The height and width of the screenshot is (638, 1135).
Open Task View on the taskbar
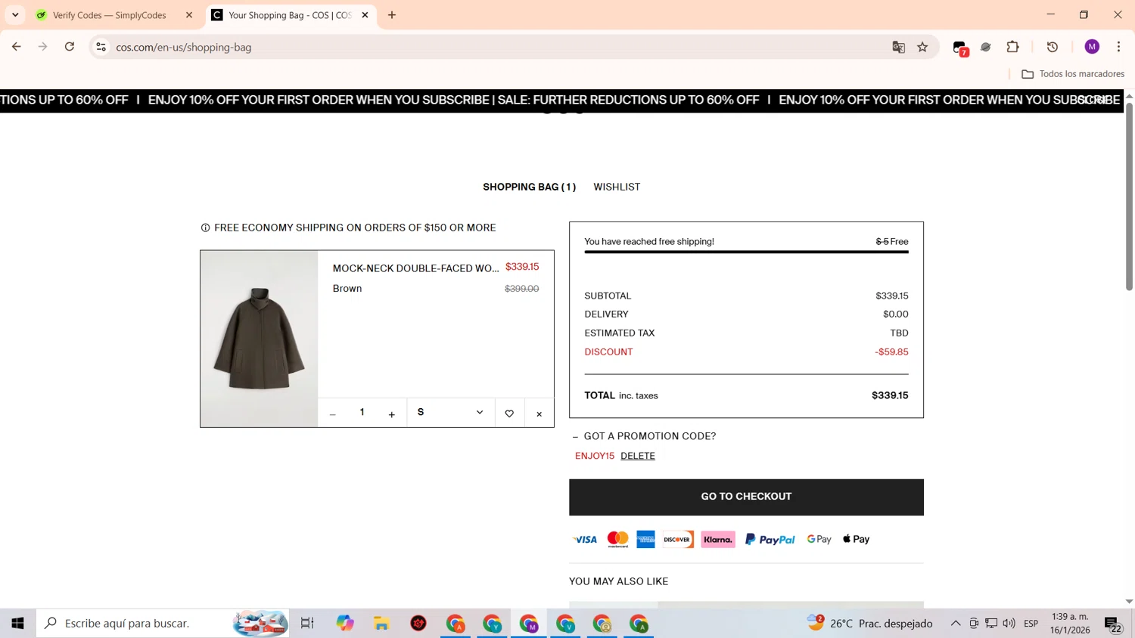pyautogui.click(x=307, y=624)
